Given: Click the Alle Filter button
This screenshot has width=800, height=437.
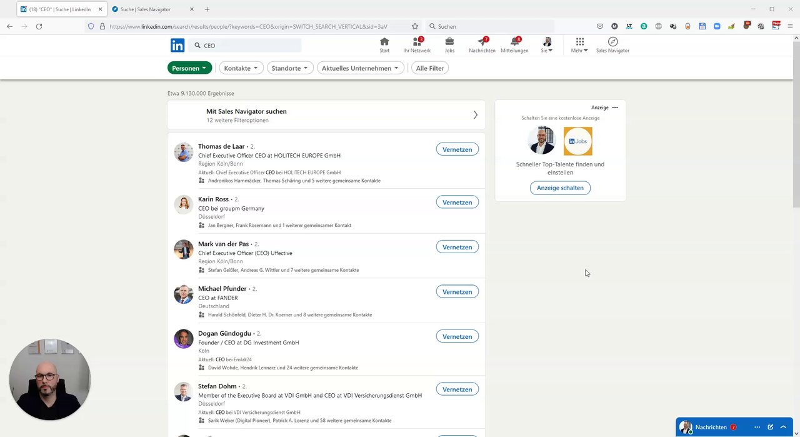Looking at the screenshot, I should (x=430, y=68).
